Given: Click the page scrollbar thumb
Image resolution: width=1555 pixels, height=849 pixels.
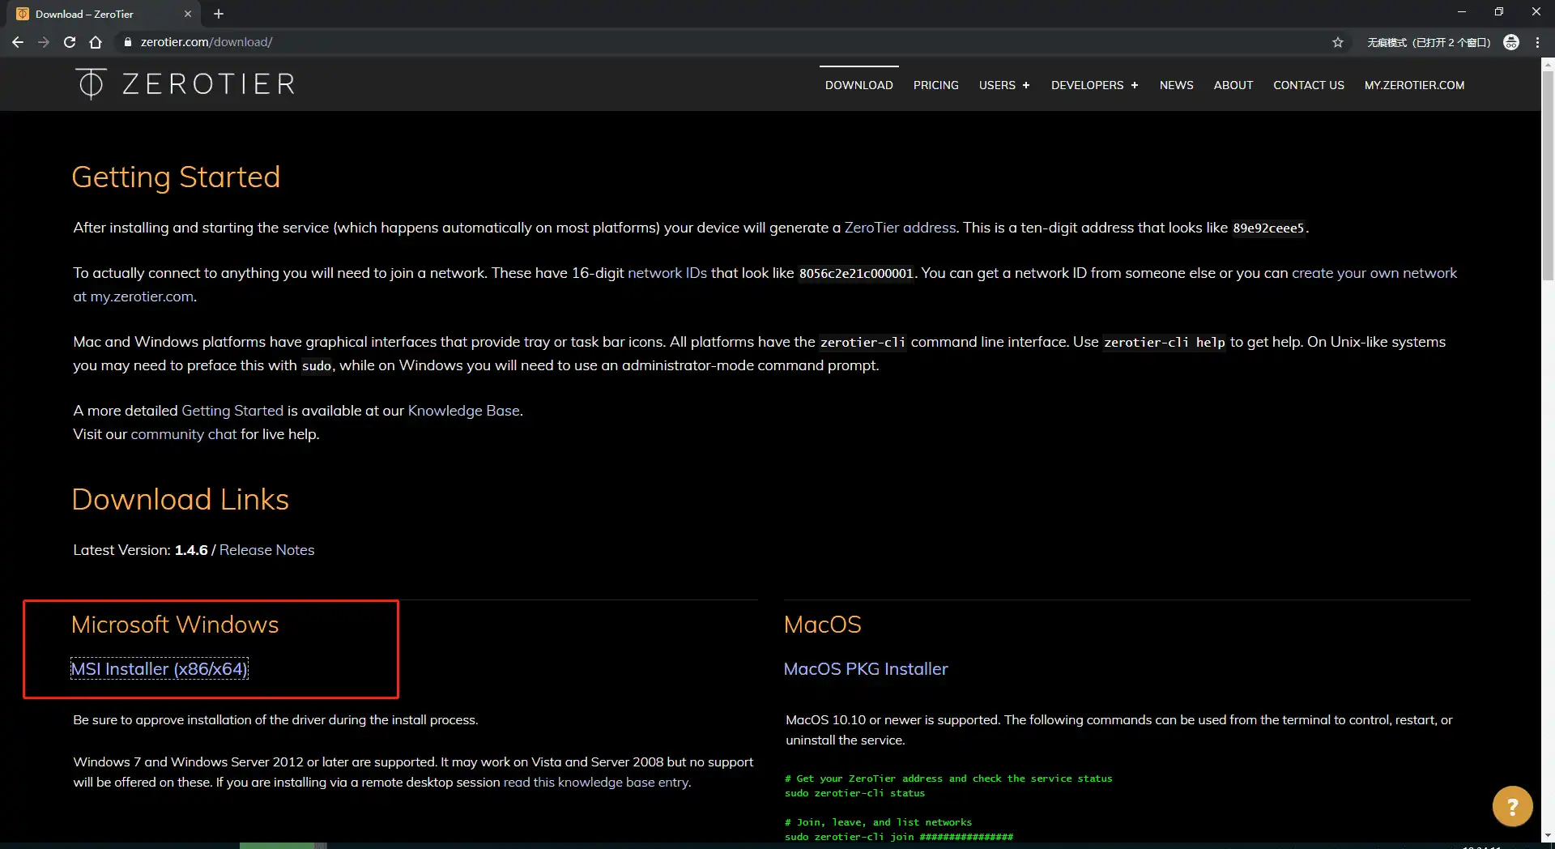Looking at the screenshot, I should pos(1548,175).
